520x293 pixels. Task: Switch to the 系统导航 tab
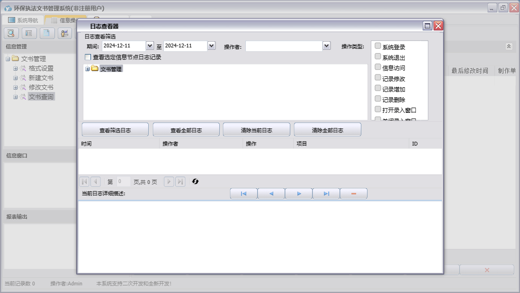point(23,20)
